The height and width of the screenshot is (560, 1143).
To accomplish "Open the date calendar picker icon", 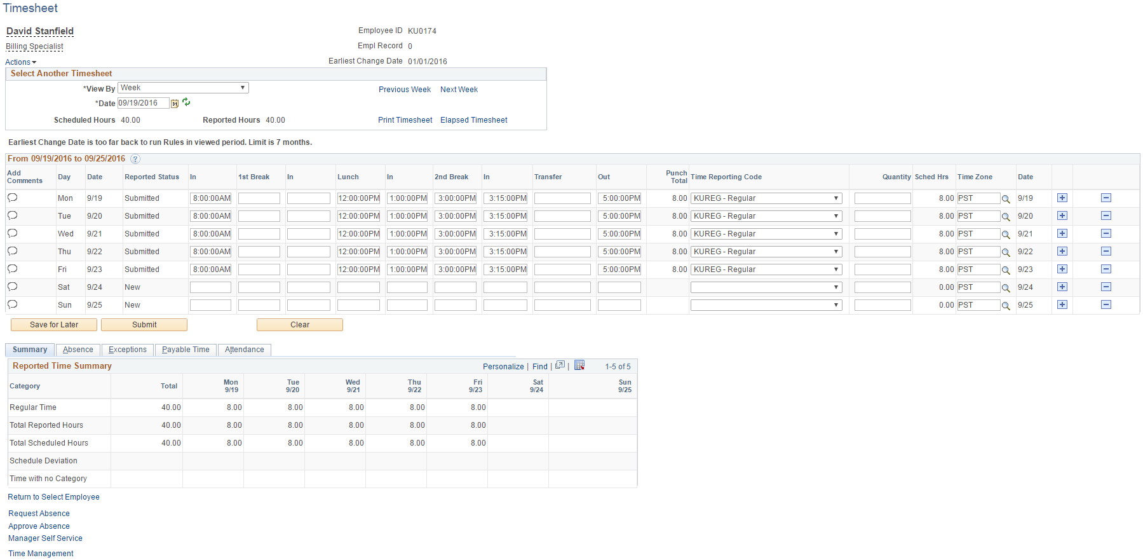I will tap(175, 104).
